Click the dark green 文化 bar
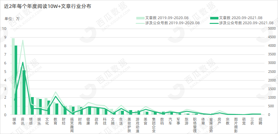This screenshot has width=278, height=134. [x=49, y=108]
